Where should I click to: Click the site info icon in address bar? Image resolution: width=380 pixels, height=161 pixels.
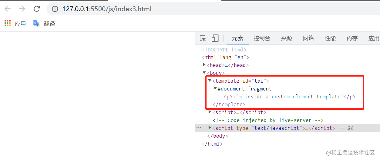(x=55, y=9)
